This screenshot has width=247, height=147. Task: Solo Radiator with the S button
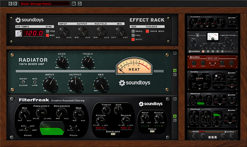click(x=175, y=74)
